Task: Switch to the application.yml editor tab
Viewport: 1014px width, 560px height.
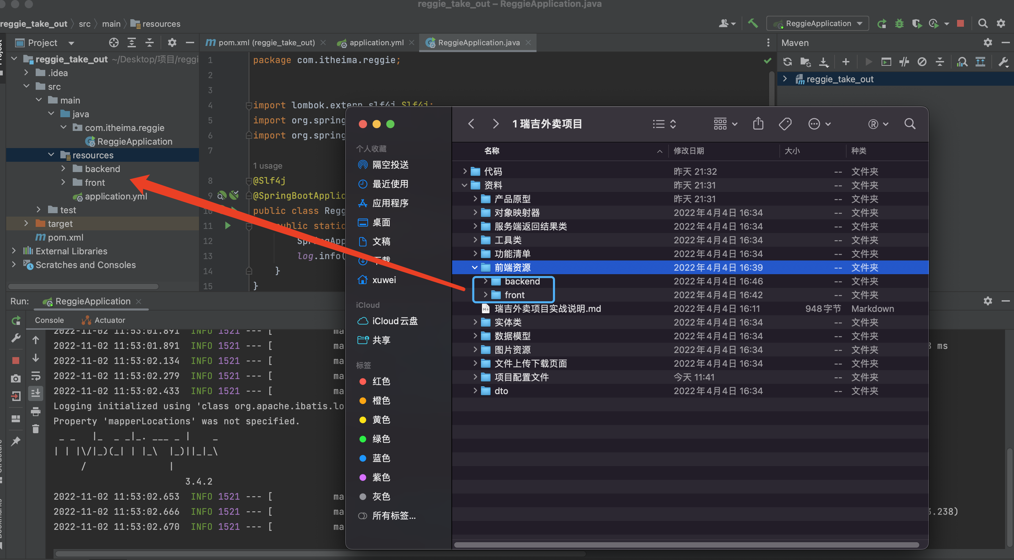Action: click(376, 42)
